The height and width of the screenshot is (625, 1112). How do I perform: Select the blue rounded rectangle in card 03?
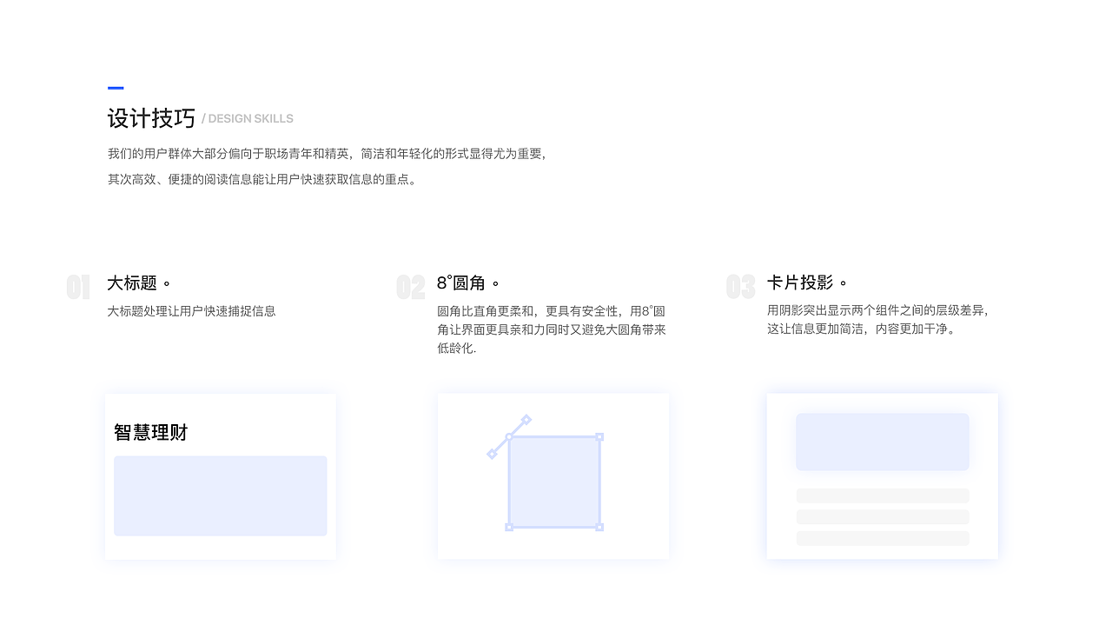point(882,442)
